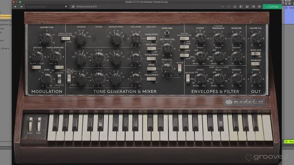Click the Oscillator 3 Waveform knob

[116, 79]
